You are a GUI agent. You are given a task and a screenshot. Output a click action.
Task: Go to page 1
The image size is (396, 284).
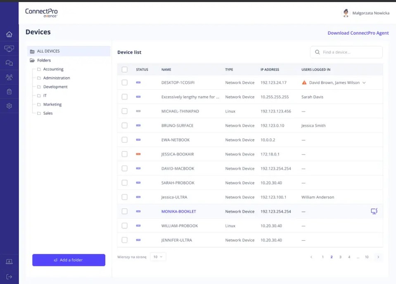tap(323, 257)
